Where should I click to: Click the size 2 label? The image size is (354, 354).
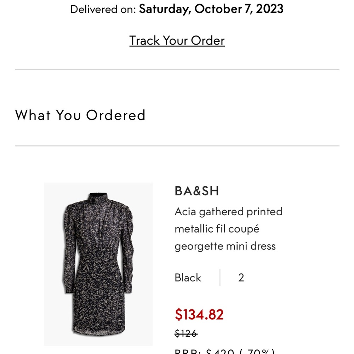241,278
